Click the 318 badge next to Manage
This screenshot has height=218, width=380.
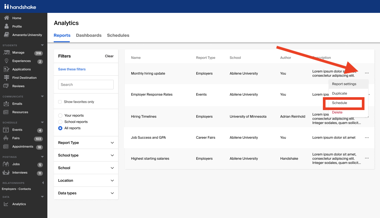(x=38, y=53)
